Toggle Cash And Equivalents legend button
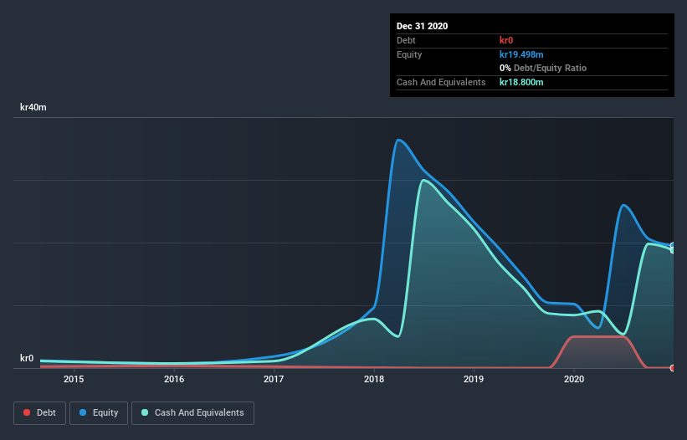 (x=192, y=413)
